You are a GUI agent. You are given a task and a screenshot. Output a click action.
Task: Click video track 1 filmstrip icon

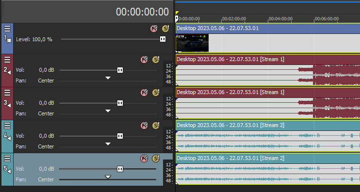coord(9,40)
